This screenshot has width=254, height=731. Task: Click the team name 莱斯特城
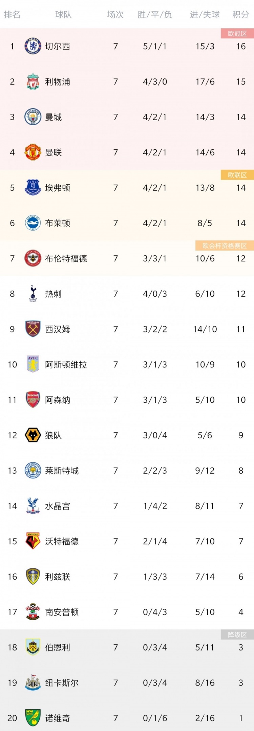62,471
